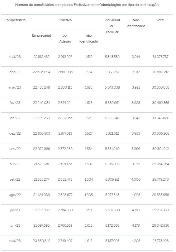The height and width of the screenshot is (252, 176).
Task: Select the jun/23 total 29.042.536
Action: pos(160,225)
